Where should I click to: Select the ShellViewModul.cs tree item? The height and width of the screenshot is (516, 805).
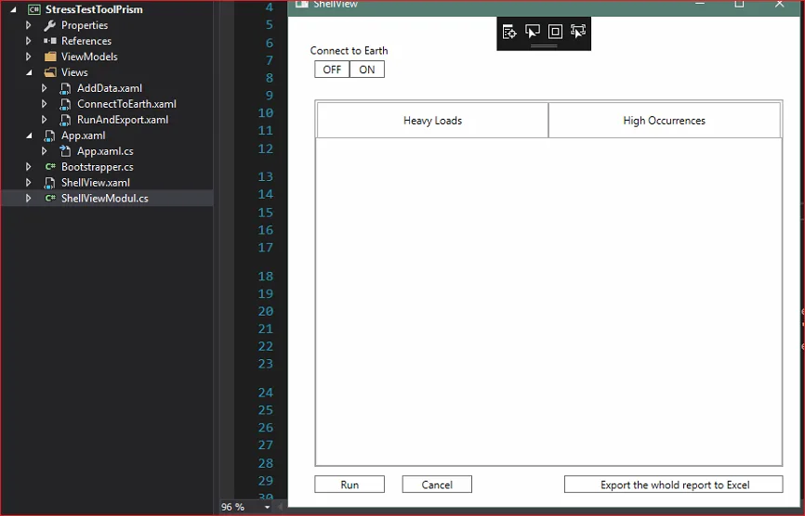pos(107,199)
